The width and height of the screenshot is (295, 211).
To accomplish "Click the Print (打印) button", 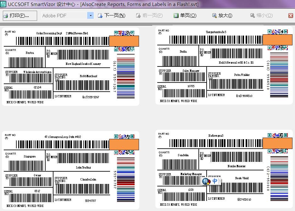I will [20, 16].
